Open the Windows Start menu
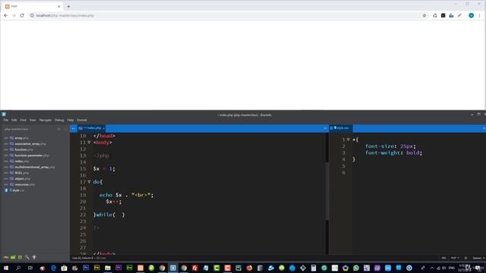The height and width of the screenshot is (273, 486). click(x=6, y=268)
